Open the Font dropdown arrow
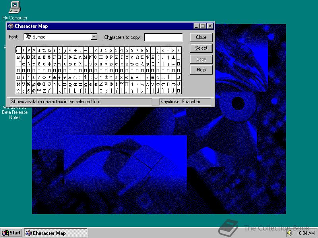This screenshot has width=318, height=238. pos(94,37)
